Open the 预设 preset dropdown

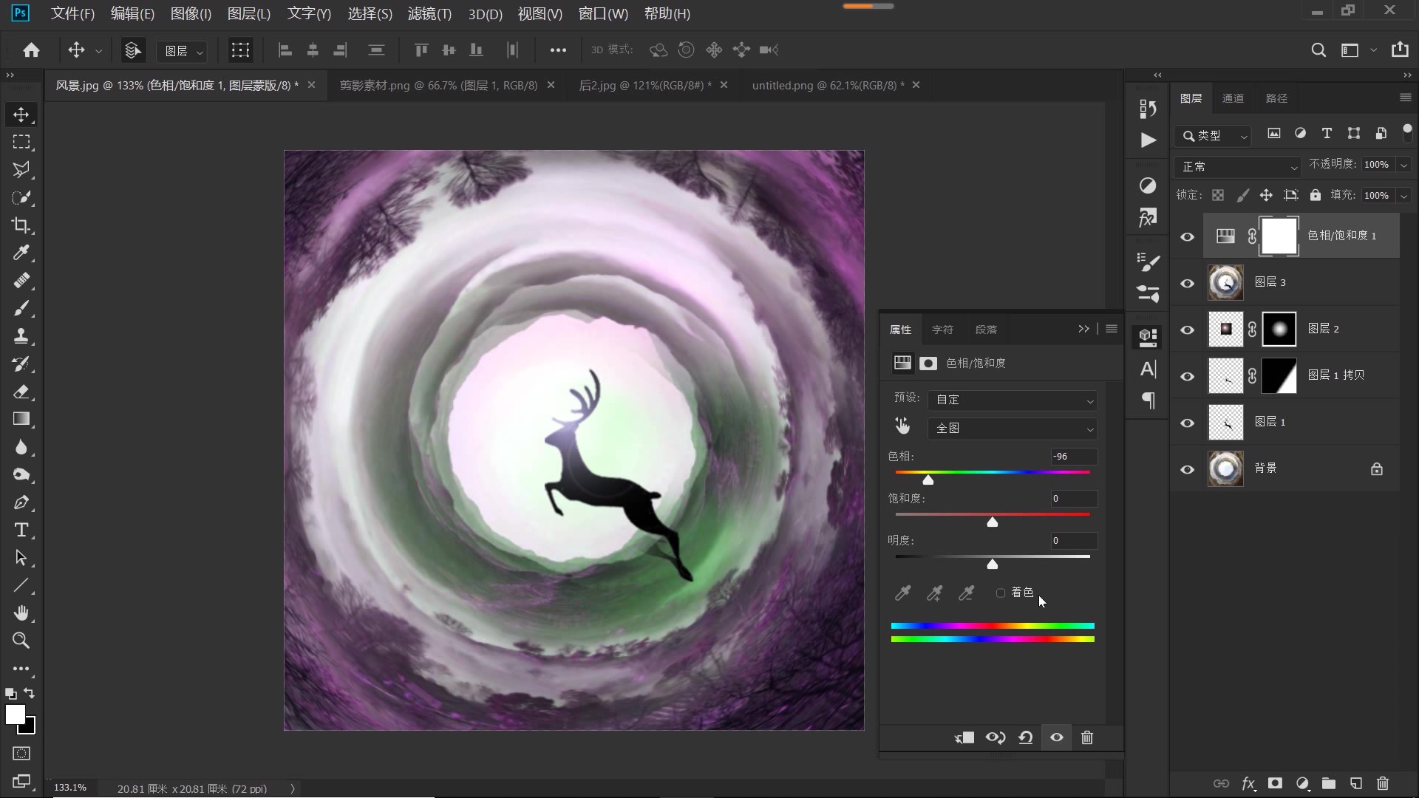[x=1013, y=400]
